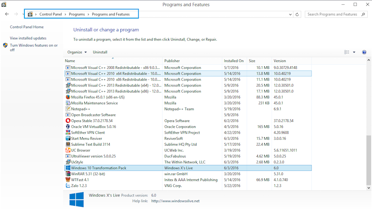Screen dimensions: 372x210
Task: Click the forward navigation arrow
Action: [x=16, y=14]
